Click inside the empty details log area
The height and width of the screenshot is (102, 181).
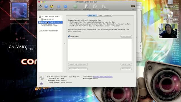tap(100, 50)
